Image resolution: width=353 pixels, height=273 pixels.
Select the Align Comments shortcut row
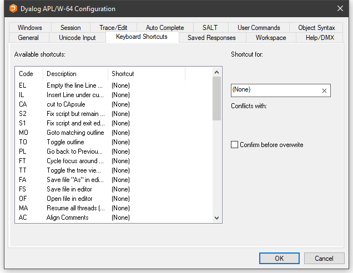click(x=67, y=218)
